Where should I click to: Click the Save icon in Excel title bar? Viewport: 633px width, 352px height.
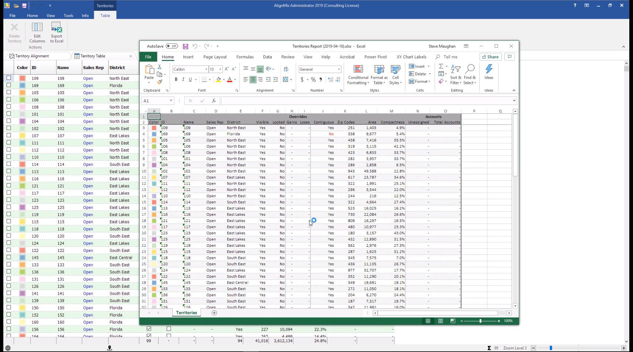(x=186, y=46)
